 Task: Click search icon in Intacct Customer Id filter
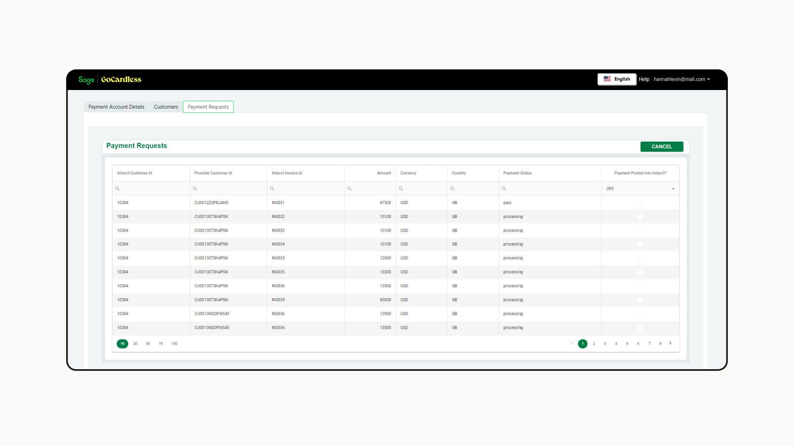(x=117, y=188)
